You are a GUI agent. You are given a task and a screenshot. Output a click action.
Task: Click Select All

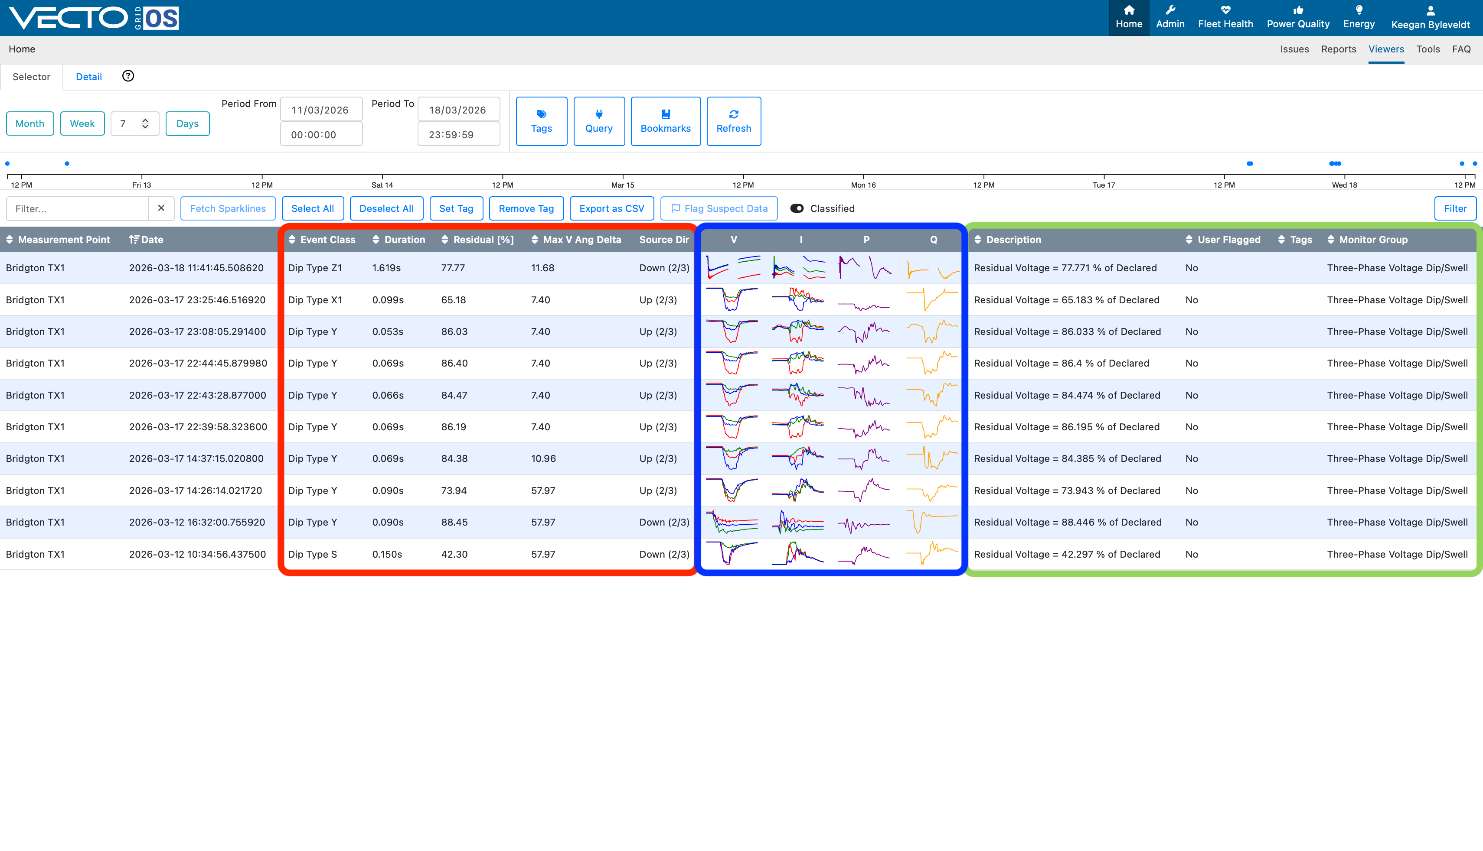312,208
